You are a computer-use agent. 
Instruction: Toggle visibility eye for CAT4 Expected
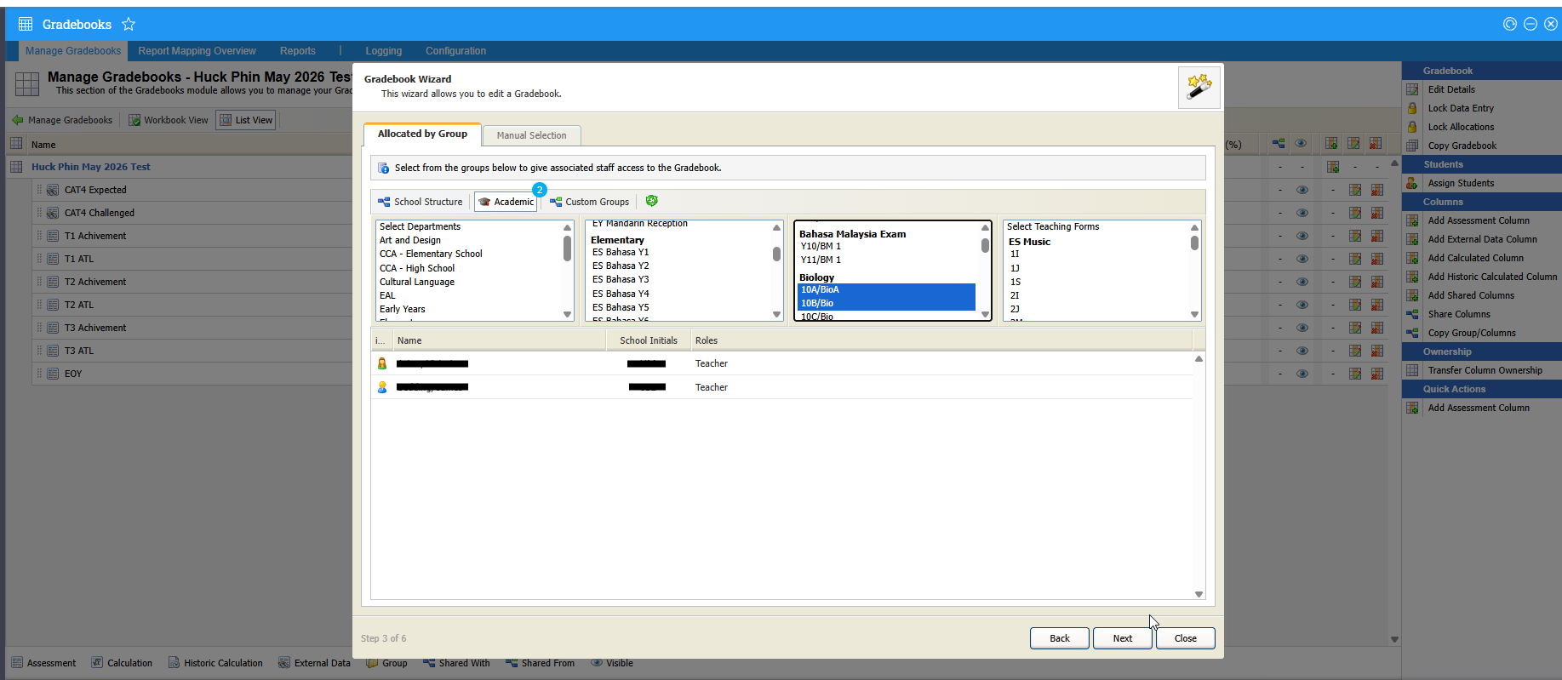pyautogui.click(x=1302, y=190)
